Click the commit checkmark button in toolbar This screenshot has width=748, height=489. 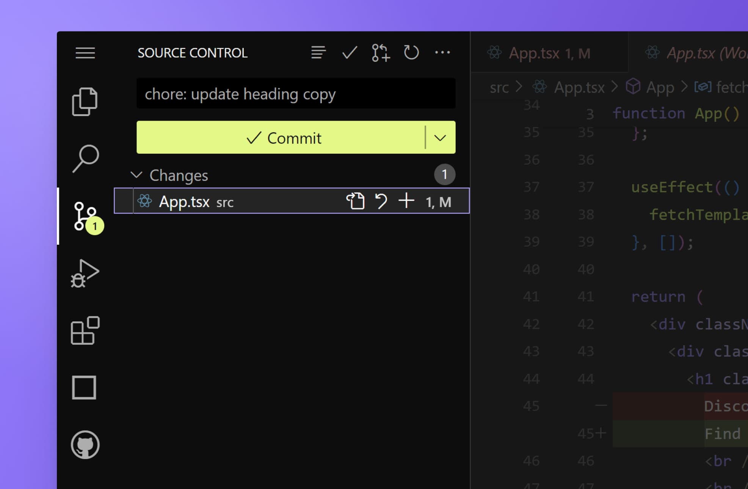[x=350, y=52]
